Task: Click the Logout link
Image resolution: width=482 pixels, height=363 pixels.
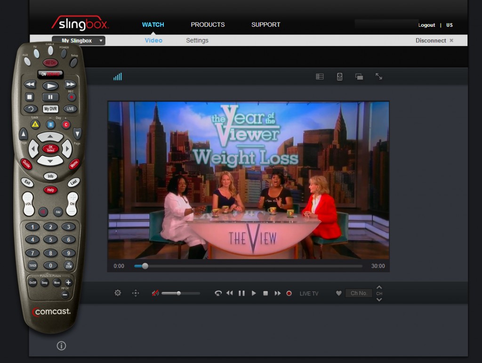Action: coord(426,25)
